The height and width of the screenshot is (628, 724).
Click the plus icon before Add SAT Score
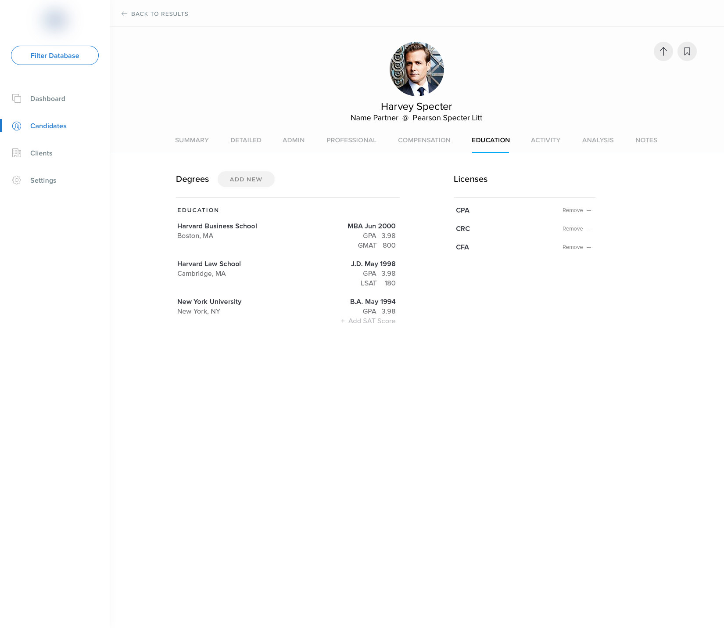343,321
